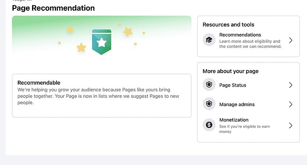Click the Recommendations graduation cap icon
This screenshot has height=165, width=307.
[209, 40]
